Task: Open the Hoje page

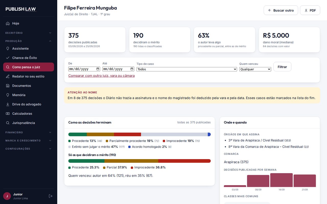Action: pyautogui.click(x=29, y=23)
